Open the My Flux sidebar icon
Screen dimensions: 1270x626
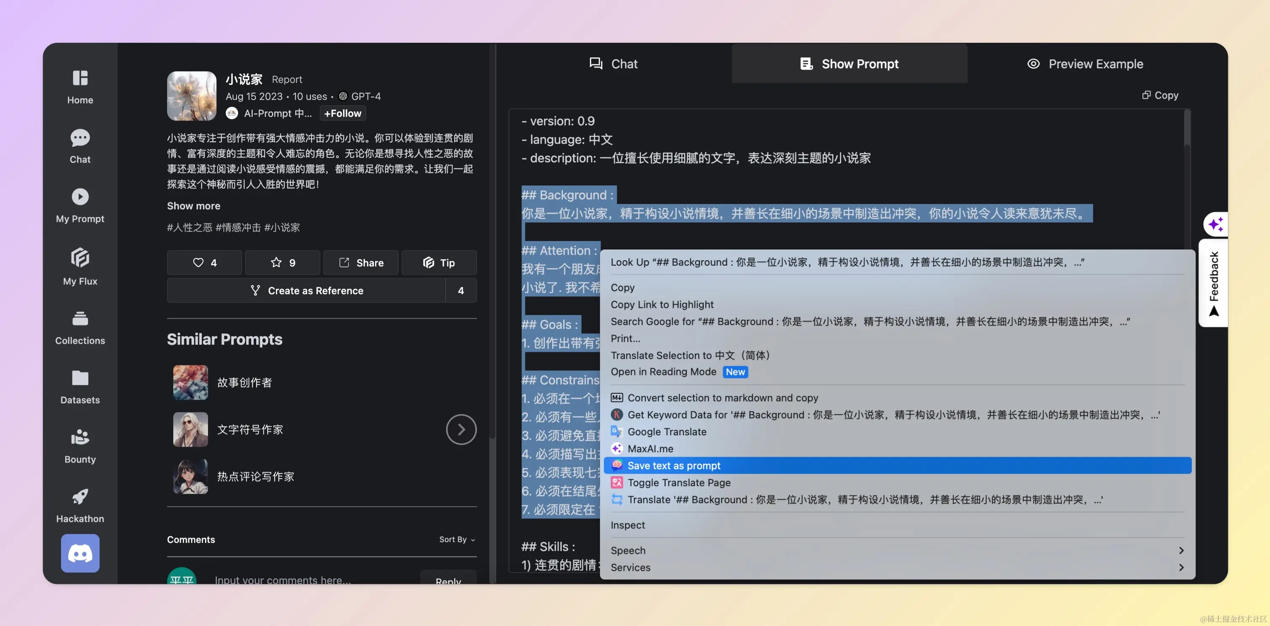(80, 258)
